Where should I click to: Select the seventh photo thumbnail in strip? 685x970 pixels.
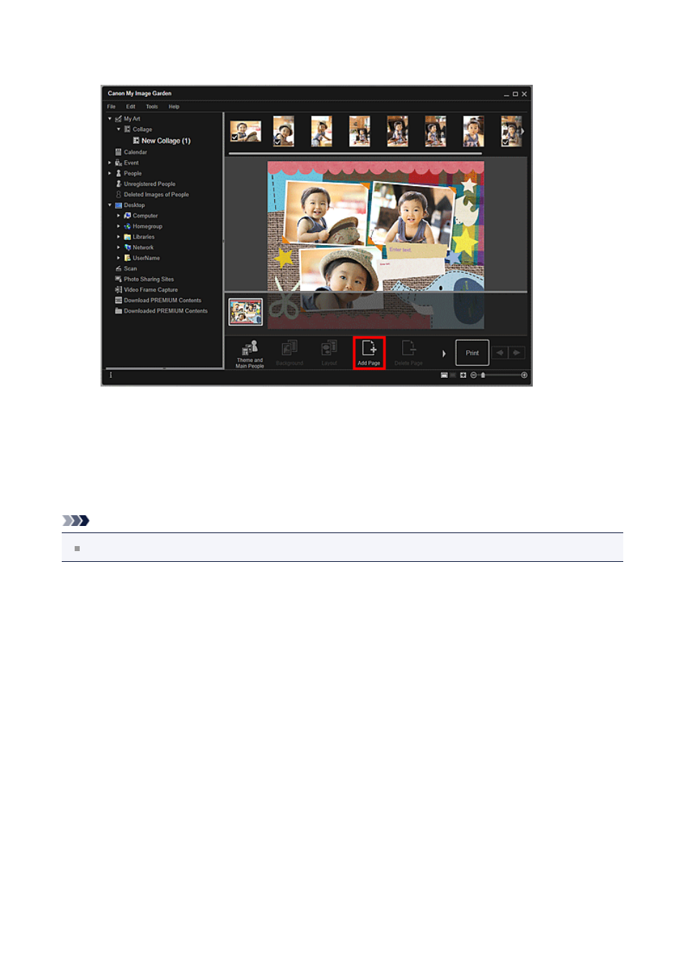pos(473,131)
